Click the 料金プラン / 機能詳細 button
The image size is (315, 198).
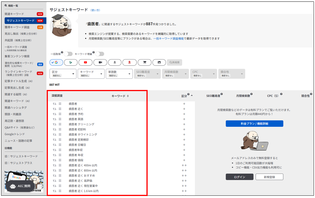(x=255, y=124)
